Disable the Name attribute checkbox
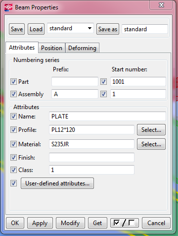 coord(13,117)
